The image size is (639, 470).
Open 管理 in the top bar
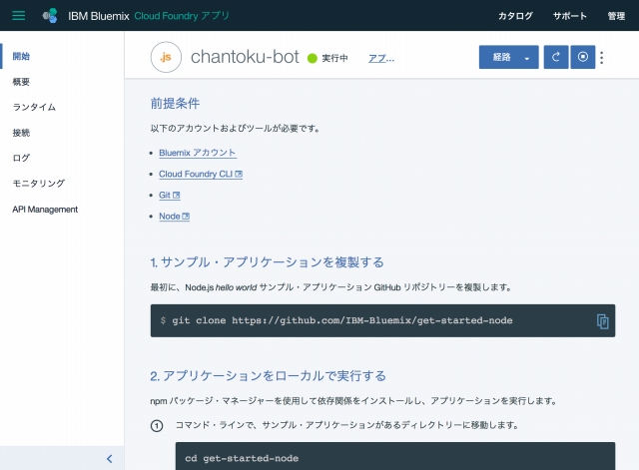(x=616, y=16)
